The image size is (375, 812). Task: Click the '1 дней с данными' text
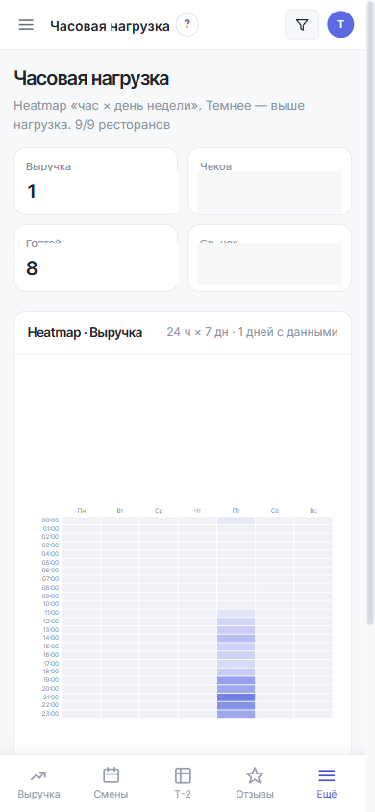[288, 332]
